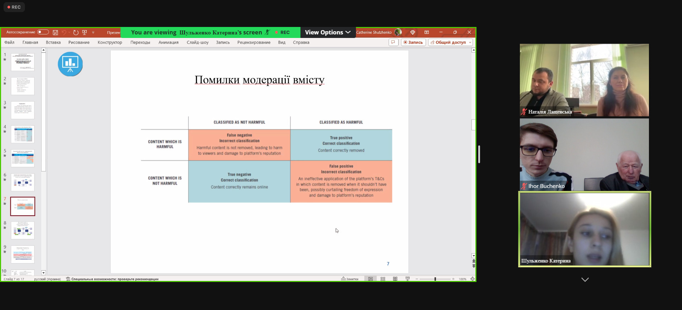
Task: Select slide 6 thumbnail
Action: tap(23, 182)
